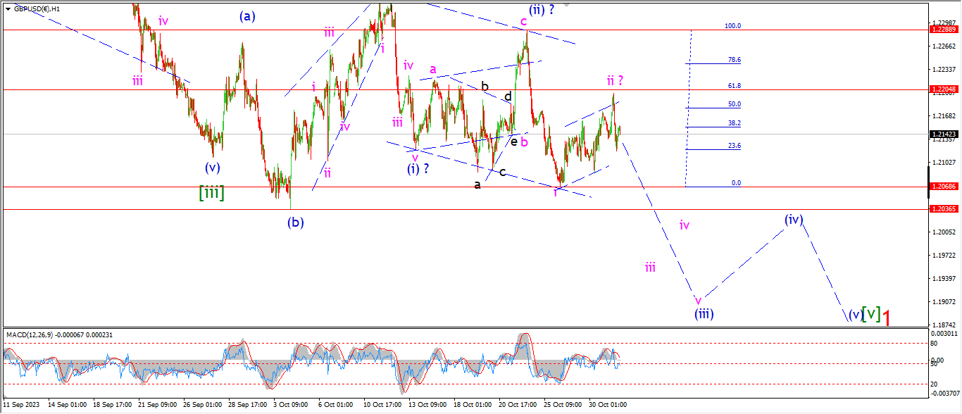Image resolution: width=962 pixels, height=414 pixels.
Task: Open the chart menu arrow beside GBPUSD title
Action: [7, 8]
